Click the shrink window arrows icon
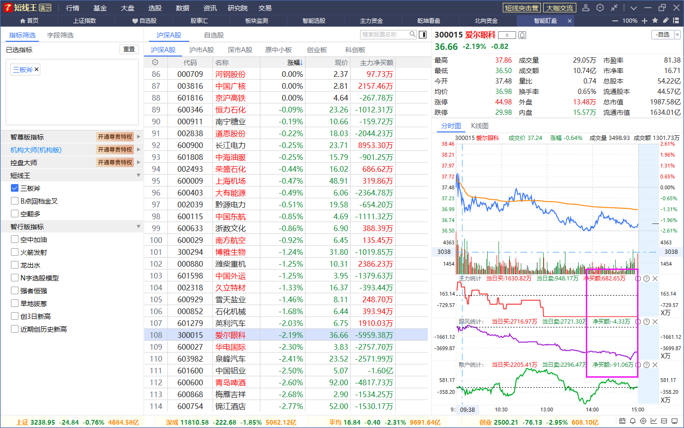Image resolution: width=684 pixels, height=428 pixels. [x=614, y=8]
